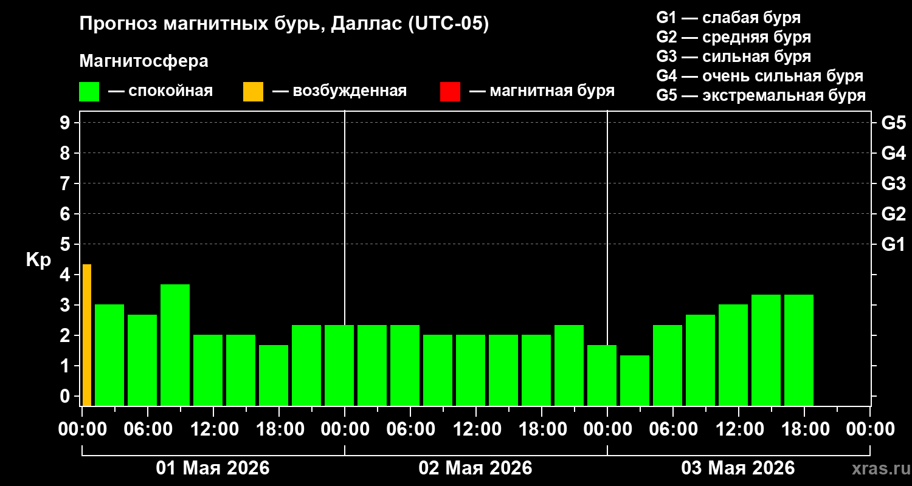Viewport: 912px width, 486px height.
Task: Click the Kp value 9 on the y-axis
Action: tap(66, 123)
